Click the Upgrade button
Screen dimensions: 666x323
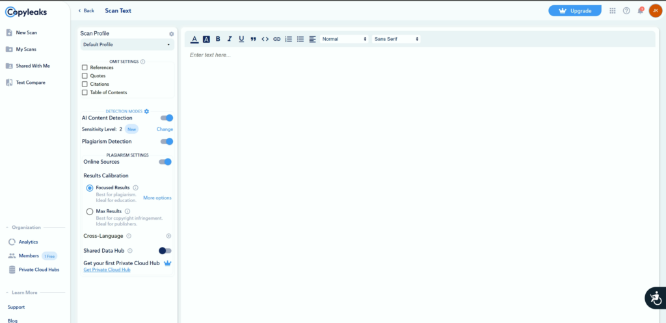coord(575,10)
